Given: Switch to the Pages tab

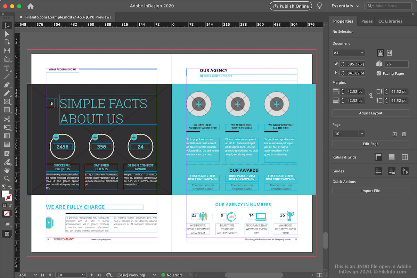Looking at the screenshot, I should pos(367,21).
